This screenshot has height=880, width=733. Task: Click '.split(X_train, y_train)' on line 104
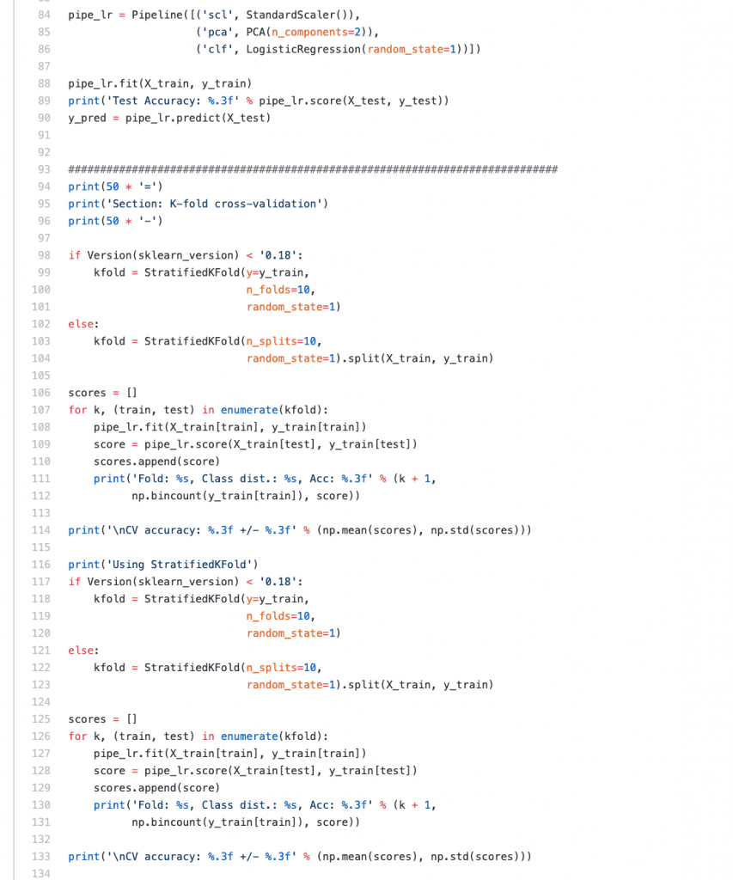click(418, 358)
